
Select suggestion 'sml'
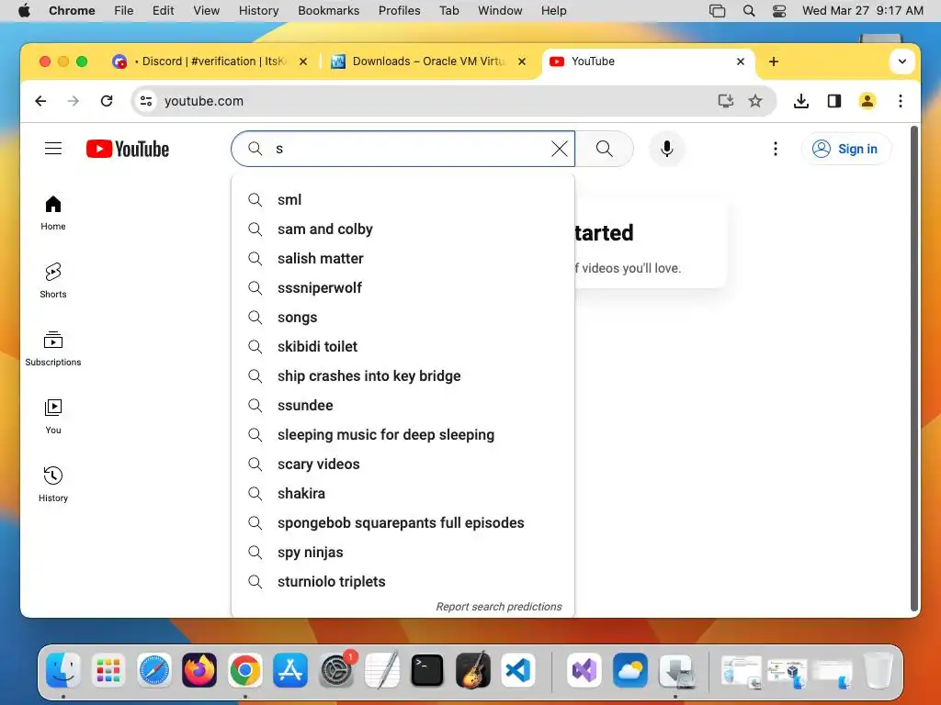402,199
